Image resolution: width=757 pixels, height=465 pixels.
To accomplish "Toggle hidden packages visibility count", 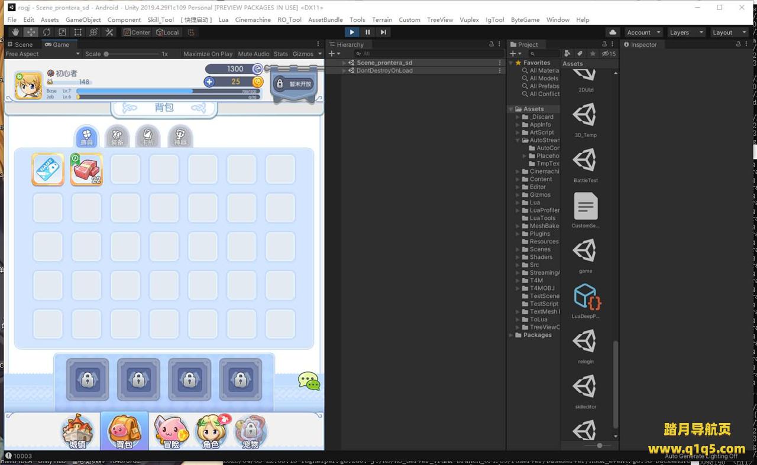I will [609, 54].
